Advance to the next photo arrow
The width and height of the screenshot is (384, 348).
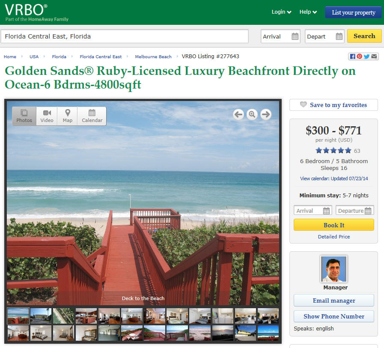[266, 114]
